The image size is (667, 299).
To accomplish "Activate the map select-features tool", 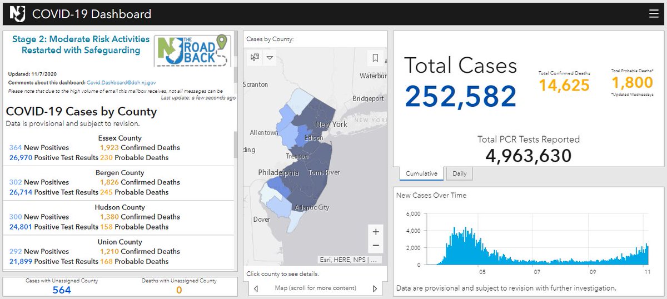I will [x=255, y=57].
